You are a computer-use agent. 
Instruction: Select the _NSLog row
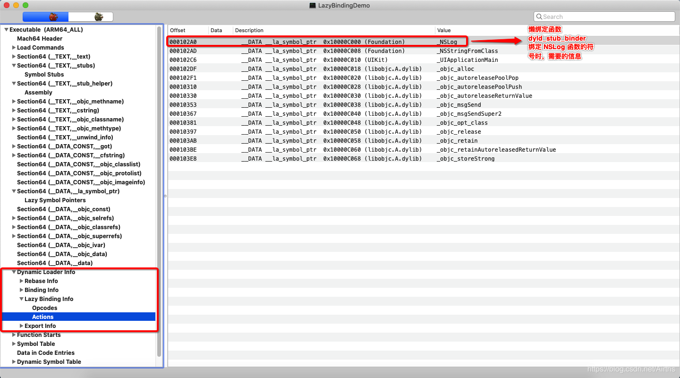[424, 42]
